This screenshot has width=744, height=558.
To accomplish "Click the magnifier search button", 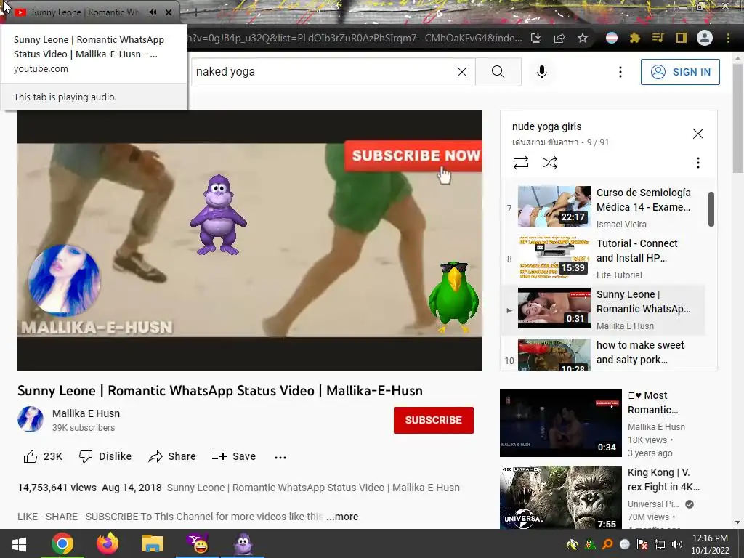I will pyautogui.click(x=498, y=72).
